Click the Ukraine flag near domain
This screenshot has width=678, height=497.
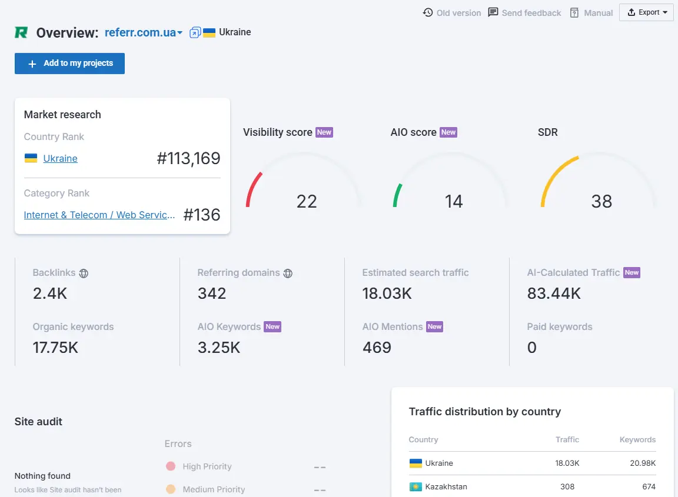(x=209, y=32)
